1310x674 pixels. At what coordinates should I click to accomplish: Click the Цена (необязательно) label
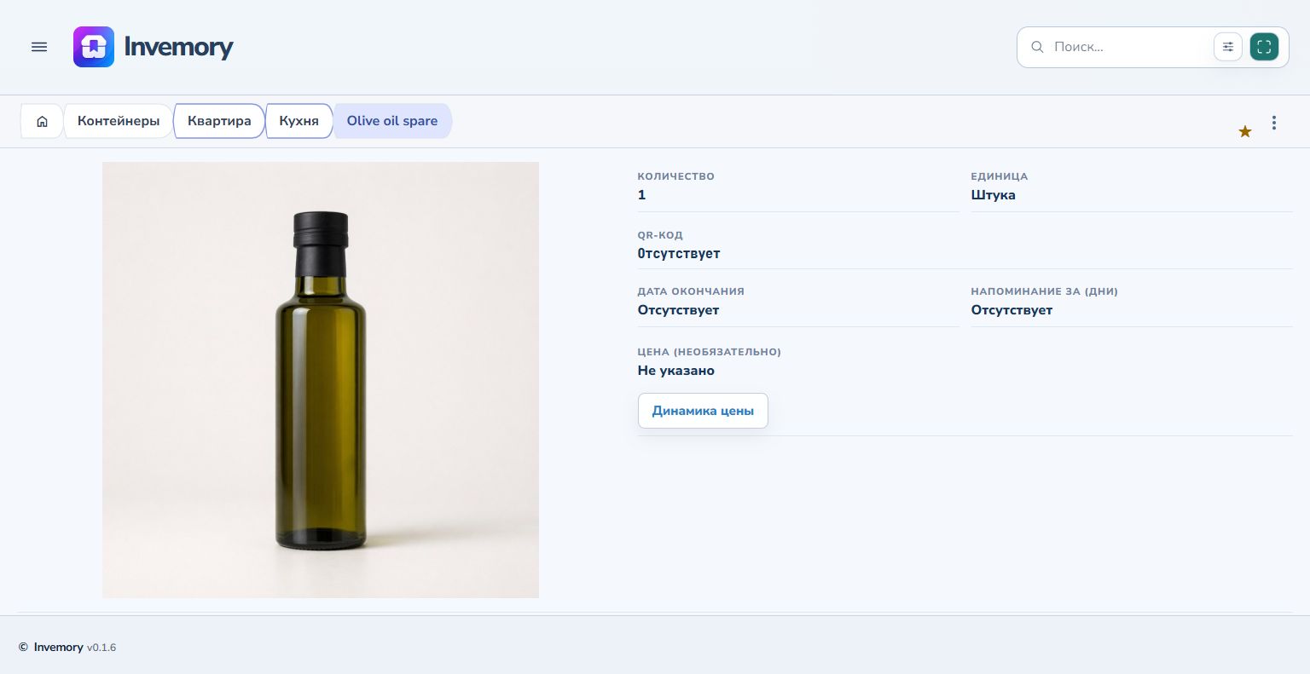click(x=710, y=352)
